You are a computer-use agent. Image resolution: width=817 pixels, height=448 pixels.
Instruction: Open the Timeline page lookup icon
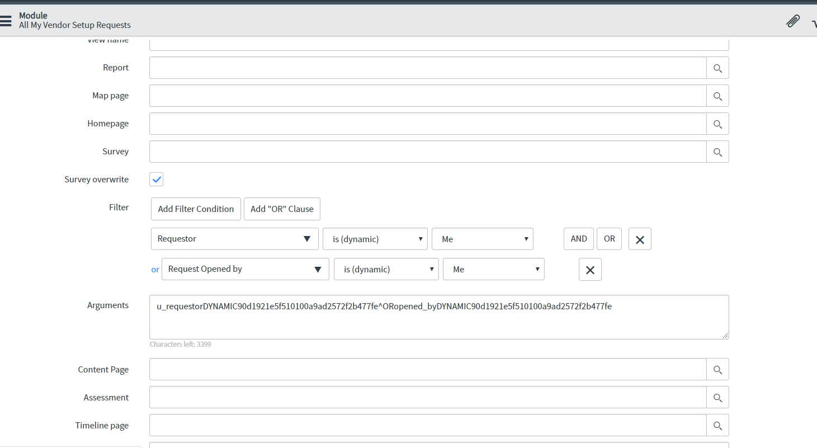tap(717, 425)
